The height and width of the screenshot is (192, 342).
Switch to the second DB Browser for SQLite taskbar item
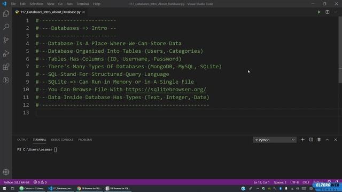(x=118, y=188)
